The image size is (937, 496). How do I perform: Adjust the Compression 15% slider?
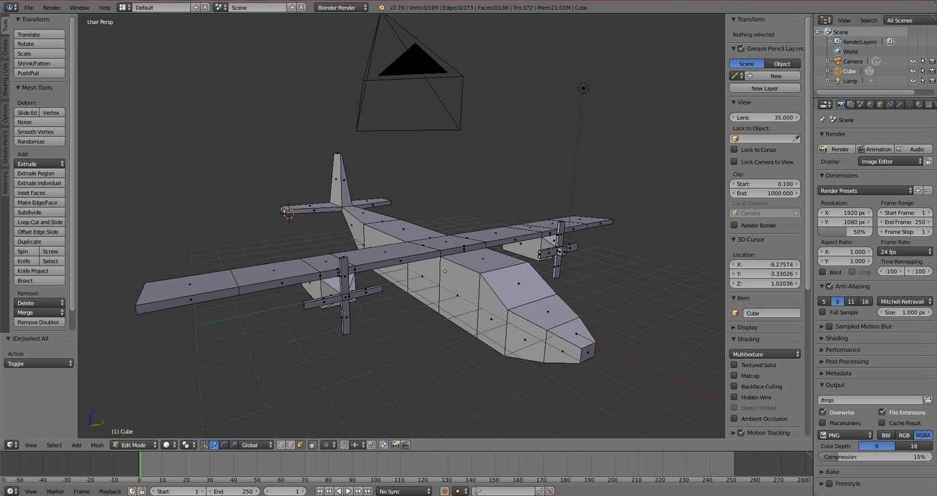click(875, 457)
